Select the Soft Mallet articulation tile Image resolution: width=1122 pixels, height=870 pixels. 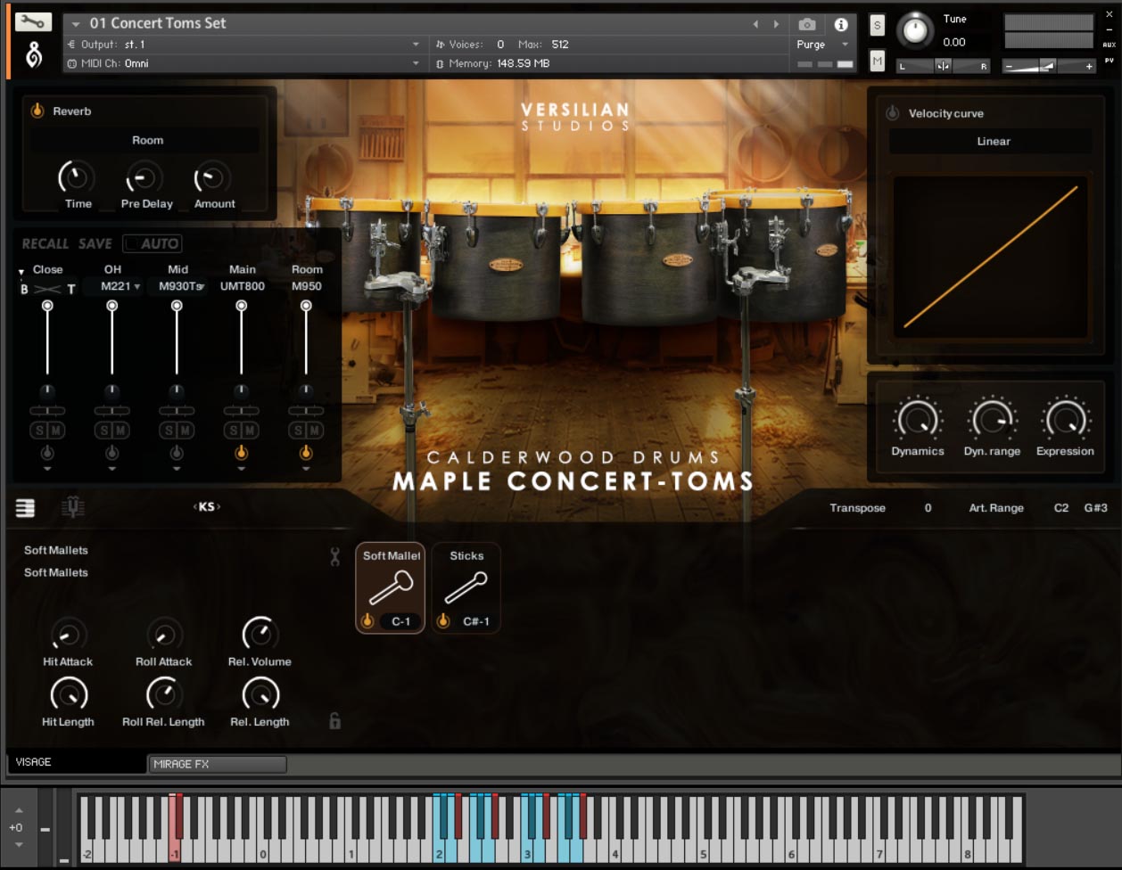tap(391, 588)
